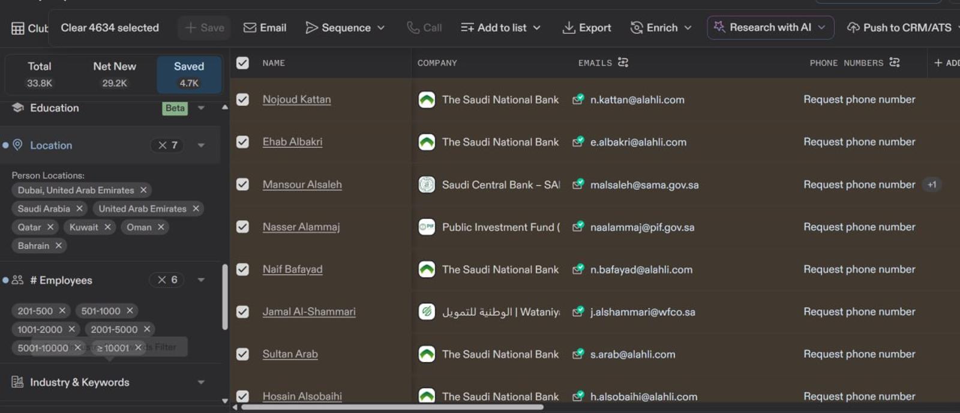
Task: Click the Save button in the toolbar
Action: pyautogui.click(x=205, y=28)
